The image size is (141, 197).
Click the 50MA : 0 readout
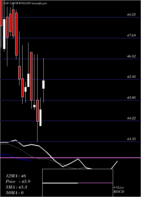[15, 193]
